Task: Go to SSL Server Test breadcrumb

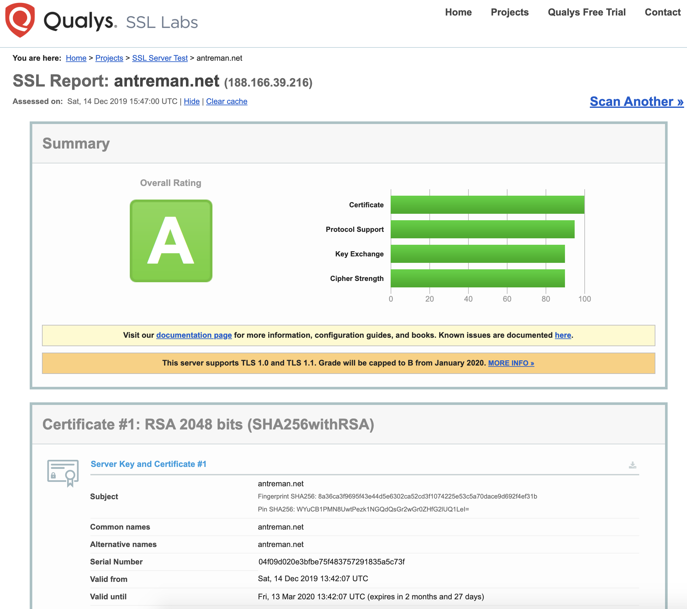Action: click(160, 58)
